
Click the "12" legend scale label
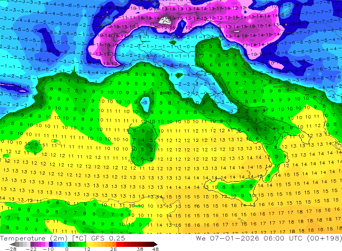[x=87, y=249]
